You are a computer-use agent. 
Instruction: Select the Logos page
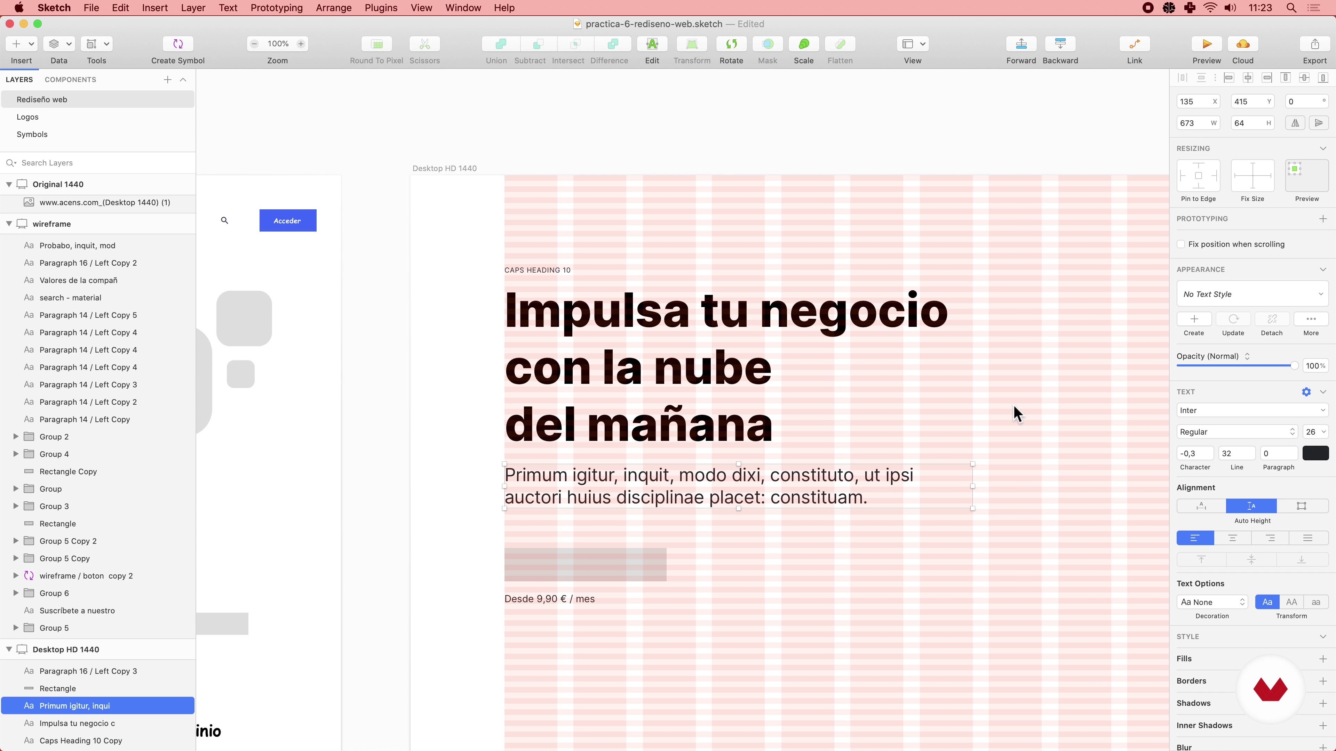[27, 116]
